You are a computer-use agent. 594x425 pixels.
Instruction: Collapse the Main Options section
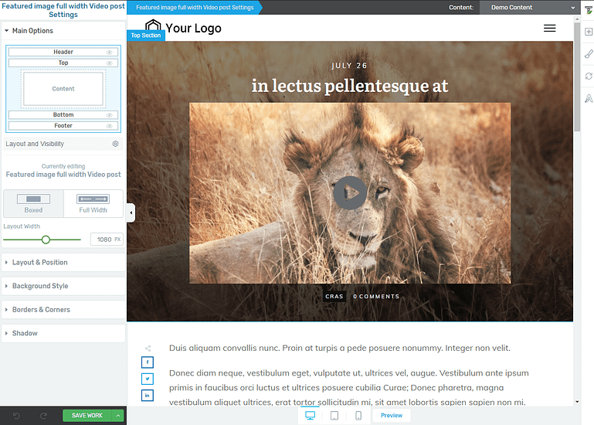pyautogui.click(x=63, y=31)
